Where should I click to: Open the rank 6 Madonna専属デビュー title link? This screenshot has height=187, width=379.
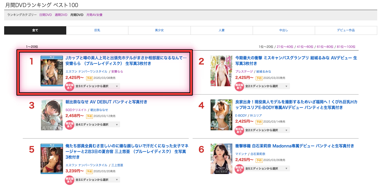[295, 146]
